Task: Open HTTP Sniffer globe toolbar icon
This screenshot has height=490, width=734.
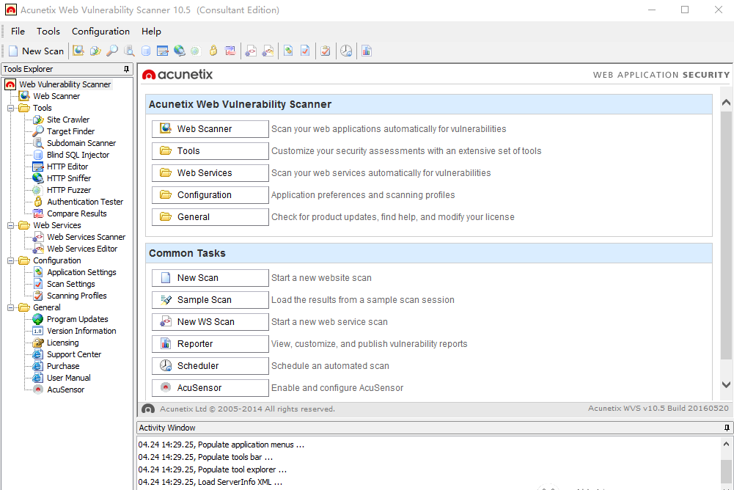Action: 180,51
